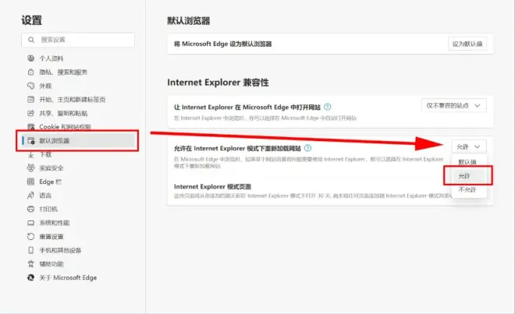The height and width of the screenshot is (314, 515).
Task: Click the phone icon for 手机和其他设备
Action: 31,250
